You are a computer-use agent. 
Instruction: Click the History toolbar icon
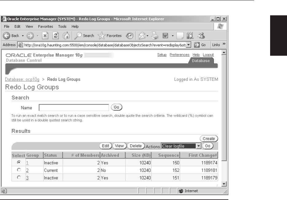click(130, 36)
